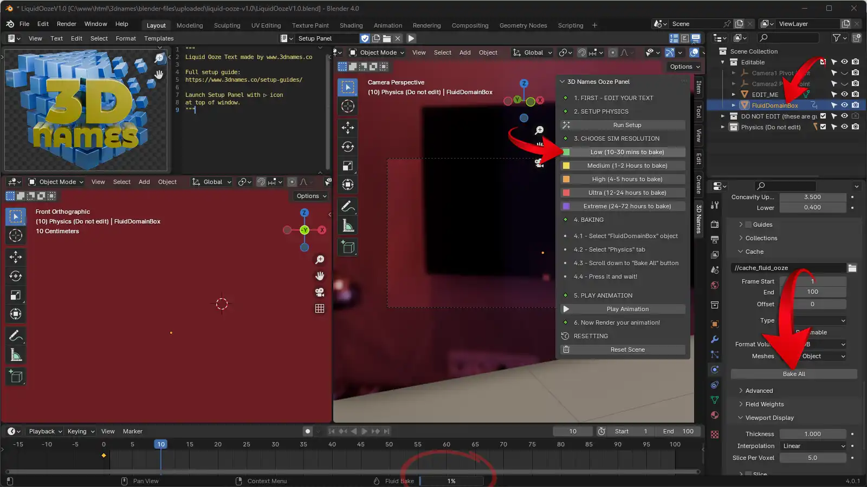Open the Texture checkerboard properties tab icon
This screenshot has height=487, width=867.
[x=715, y=435]
